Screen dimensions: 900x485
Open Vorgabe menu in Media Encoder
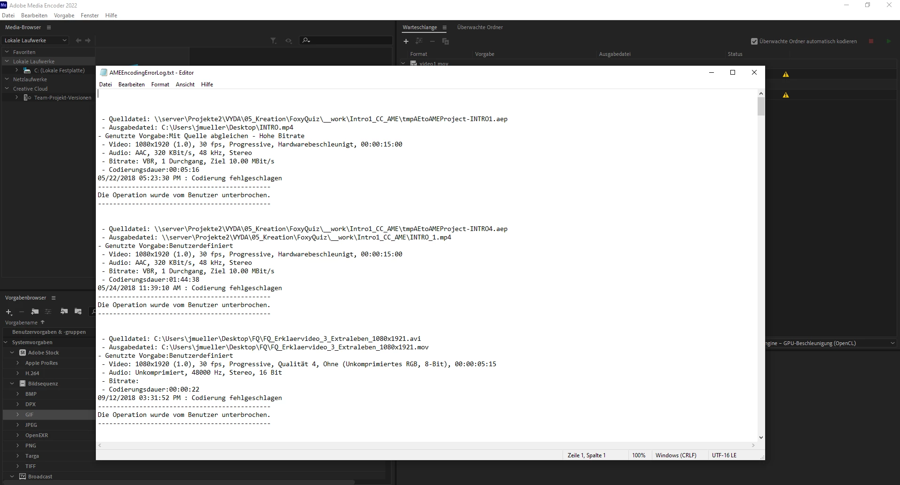(x=64, y=15)
